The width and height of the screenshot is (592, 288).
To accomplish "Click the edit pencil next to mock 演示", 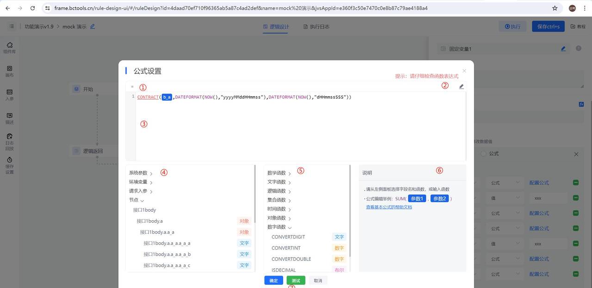I will coord(92,27).
